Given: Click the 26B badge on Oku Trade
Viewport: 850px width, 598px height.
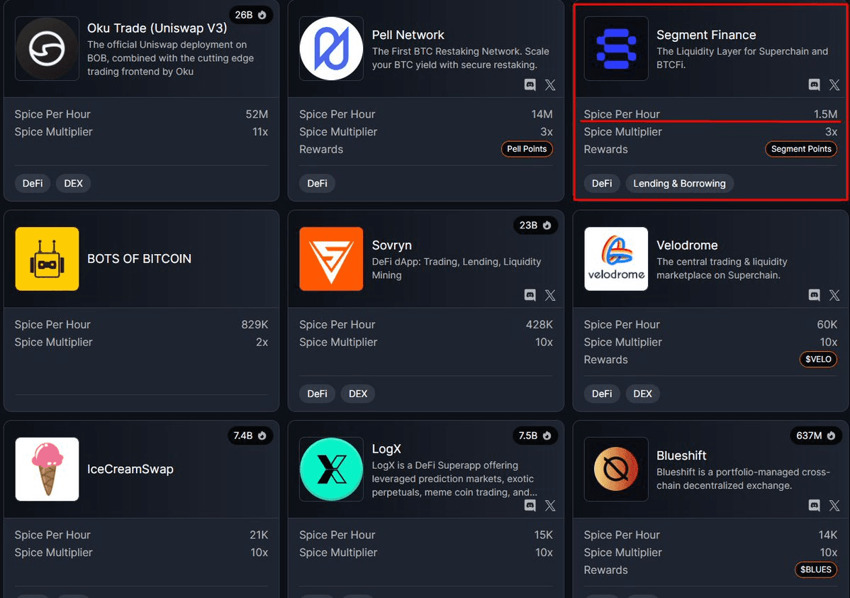Looking at the screenshot, I should 250,15.
